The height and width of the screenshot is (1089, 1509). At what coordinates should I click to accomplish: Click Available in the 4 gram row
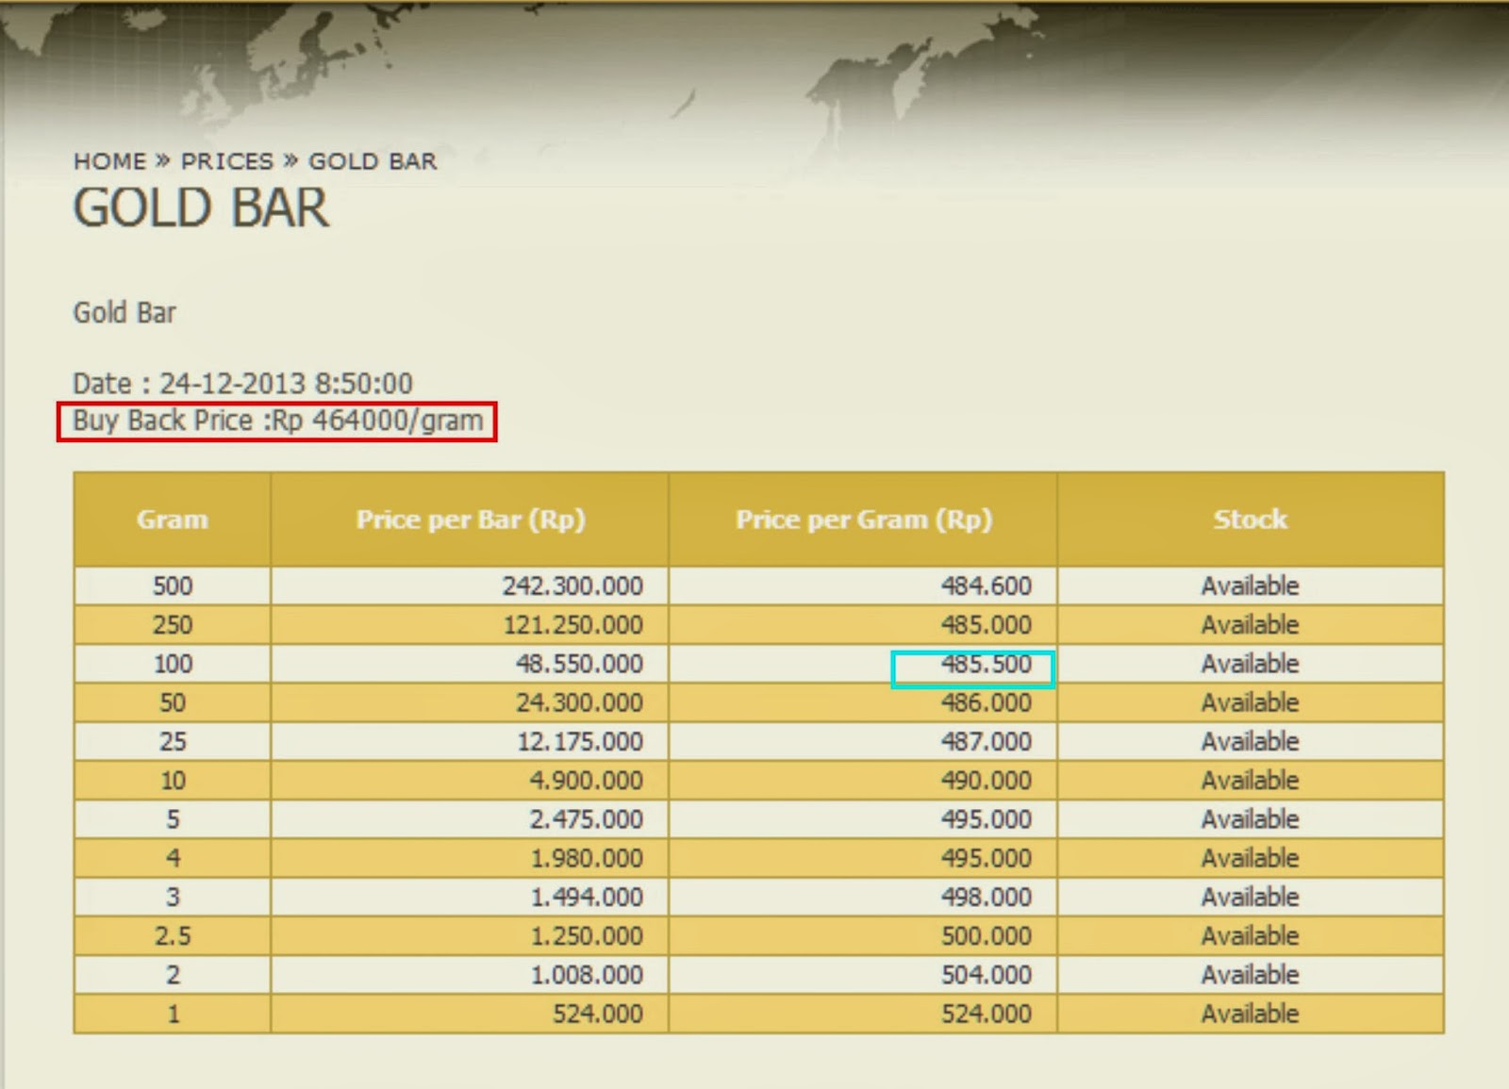click(1251, 858)
